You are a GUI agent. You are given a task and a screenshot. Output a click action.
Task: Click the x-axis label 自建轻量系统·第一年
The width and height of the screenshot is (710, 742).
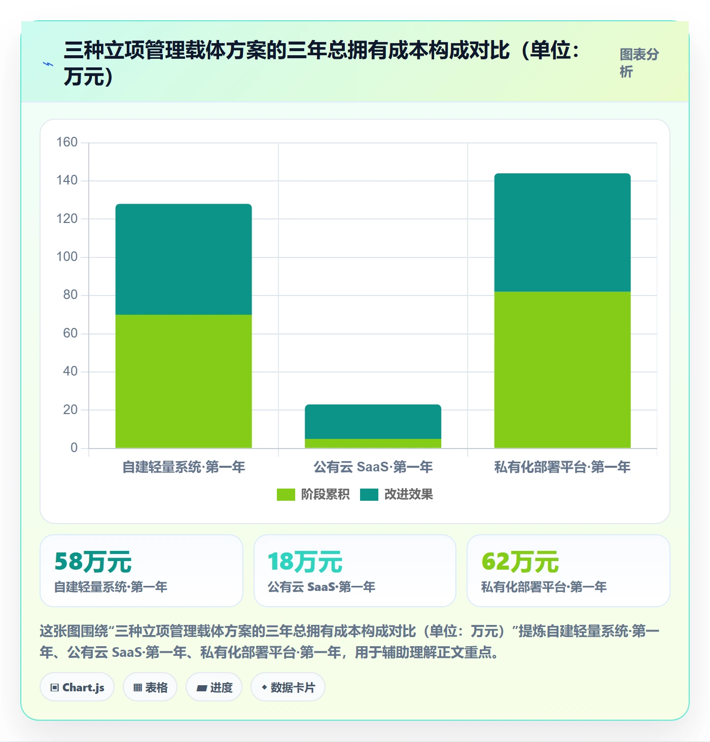(184, 467)
